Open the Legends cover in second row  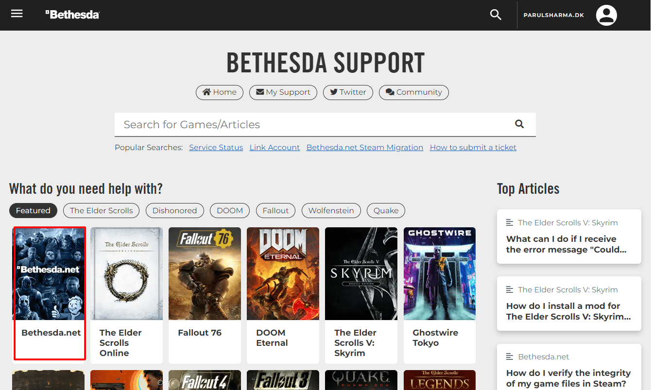tap(440, 380)
